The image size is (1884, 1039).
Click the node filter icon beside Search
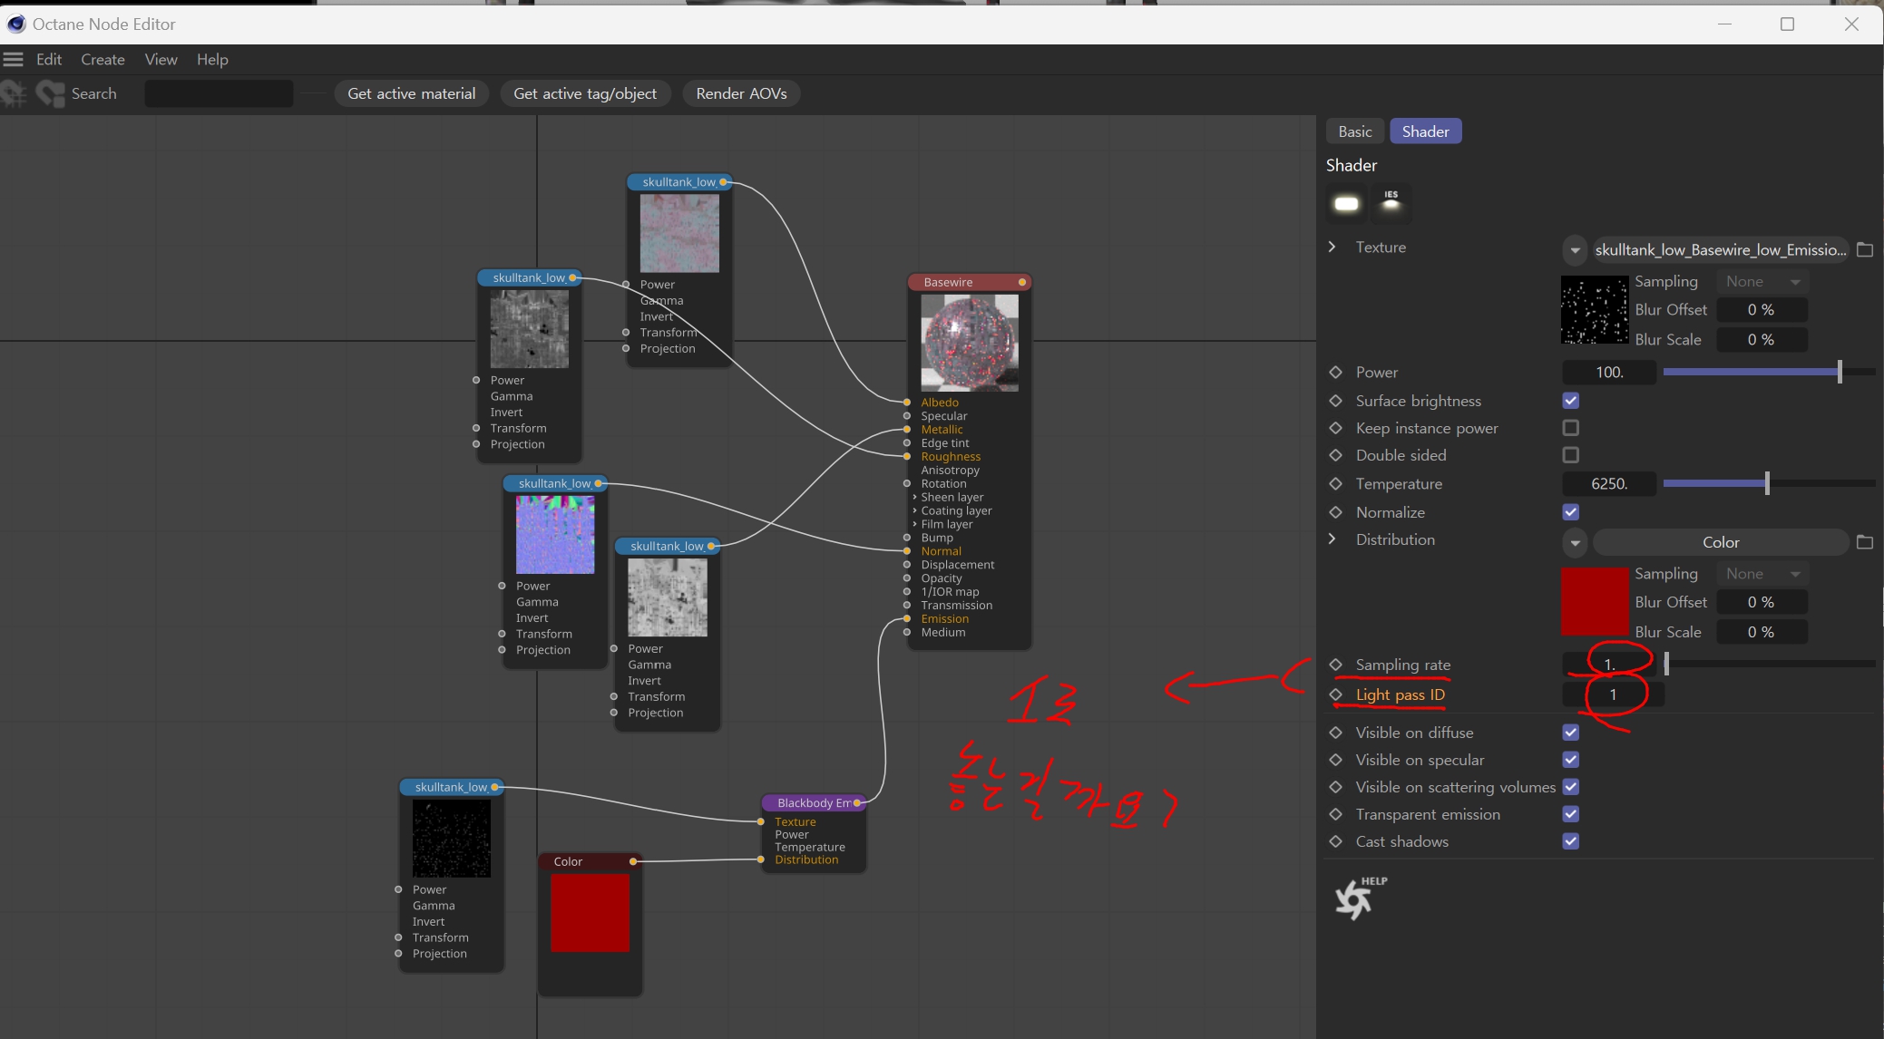click(x=51, y=93)
